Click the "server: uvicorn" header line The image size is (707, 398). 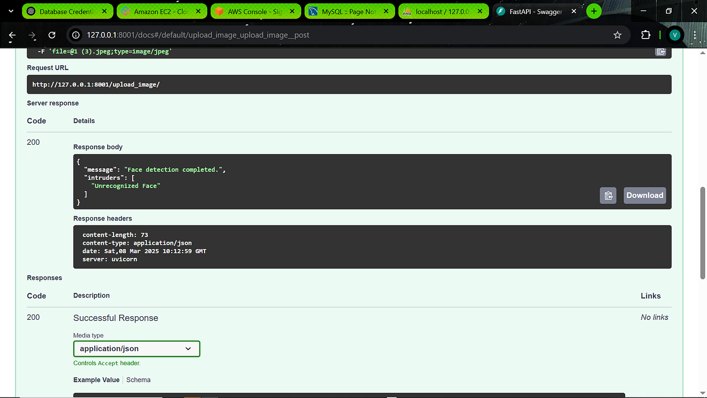point(110,259)
